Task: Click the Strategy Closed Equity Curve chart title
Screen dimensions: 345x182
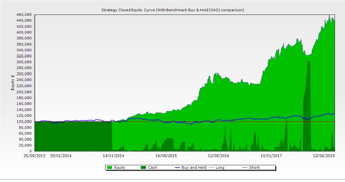Action: coord(173,10)
